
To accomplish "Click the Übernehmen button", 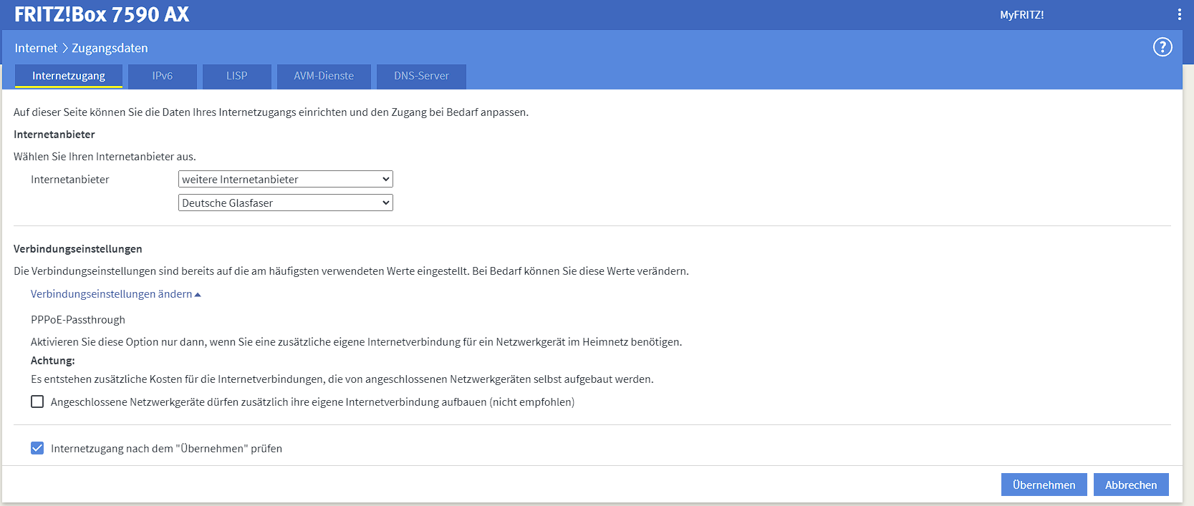I will click(x=1044, y=485).
